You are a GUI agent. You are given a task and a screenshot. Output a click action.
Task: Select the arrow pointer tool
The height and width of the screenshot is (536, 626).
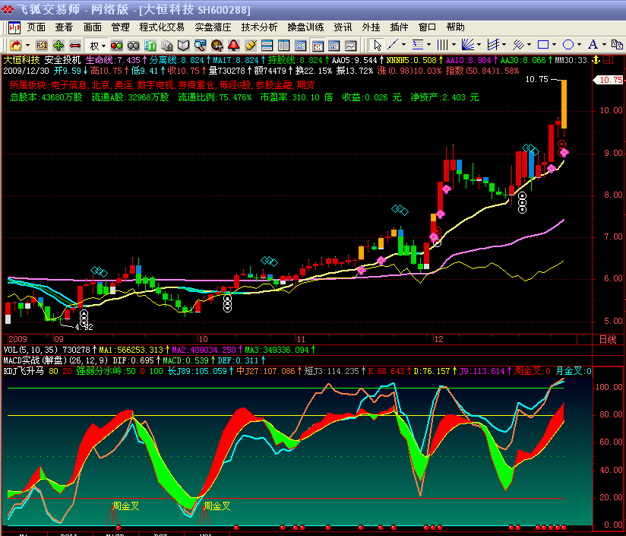click(377, 45)
